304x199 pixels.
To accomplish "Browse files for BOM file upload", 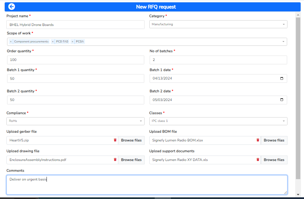I will pyautogui.click(x=274, y=140).
